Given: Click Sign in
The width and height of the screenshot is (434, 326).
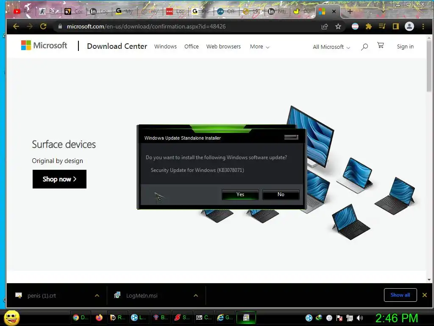Looking at the screenshot, I should click(x=405, y=47).
